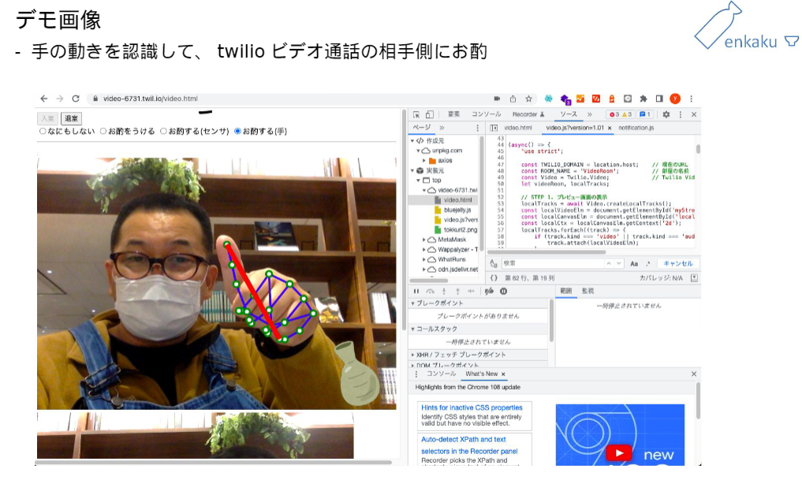Screen dimensions: 802x480
Task: Open Hints for inactive CSS properties link
Action: tap(472, 408)
